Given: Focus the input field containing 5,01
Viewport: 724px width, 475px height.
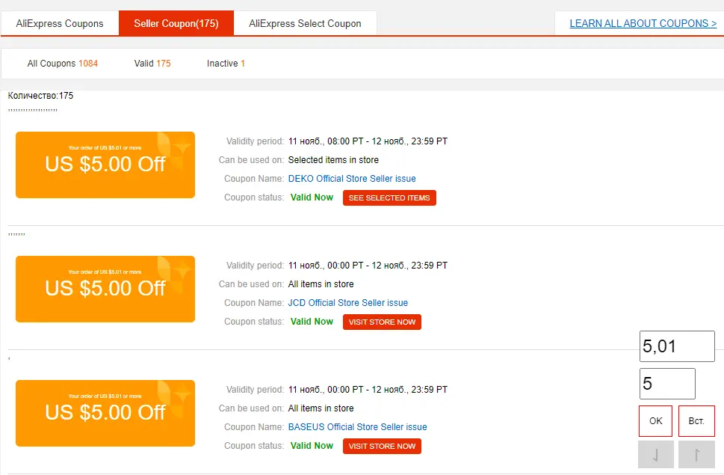Looking at the screenshot, I should 677,346.
